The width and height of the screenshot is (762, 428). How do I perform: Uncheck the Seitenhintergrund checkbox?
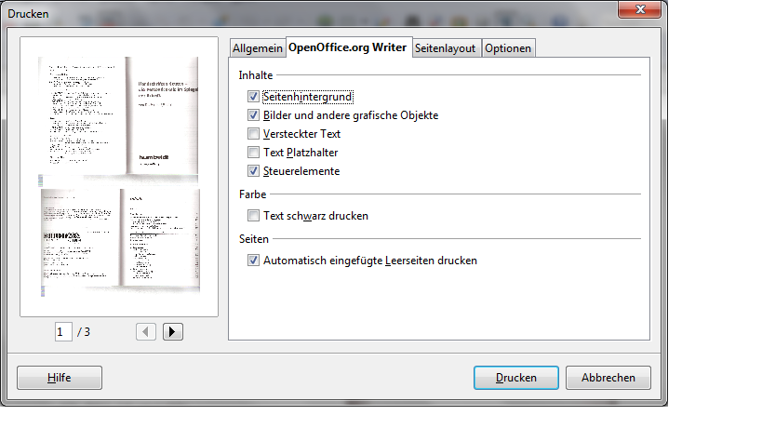(x=253, y=97)
